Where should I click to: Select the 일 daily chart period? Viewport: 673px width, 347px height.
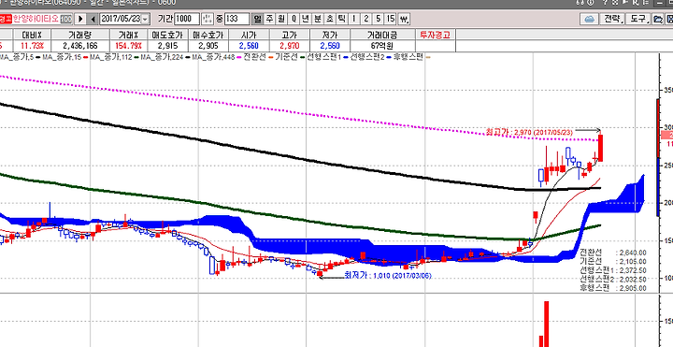[x=258, y=20]
